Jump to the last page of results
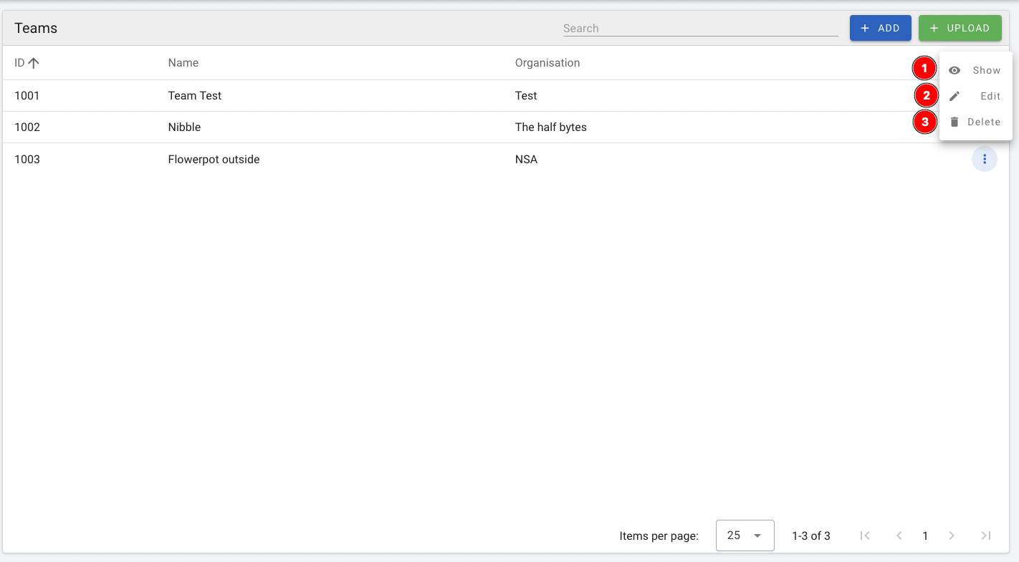The width and height of the screenshot is (1019, 562). coord(986,536)
